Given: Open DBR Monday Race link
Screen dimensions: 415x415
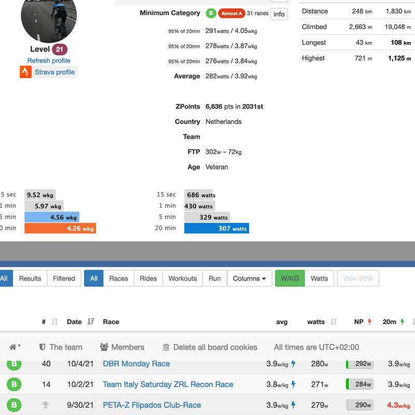Looking at the screenshot, I should 136,364.
